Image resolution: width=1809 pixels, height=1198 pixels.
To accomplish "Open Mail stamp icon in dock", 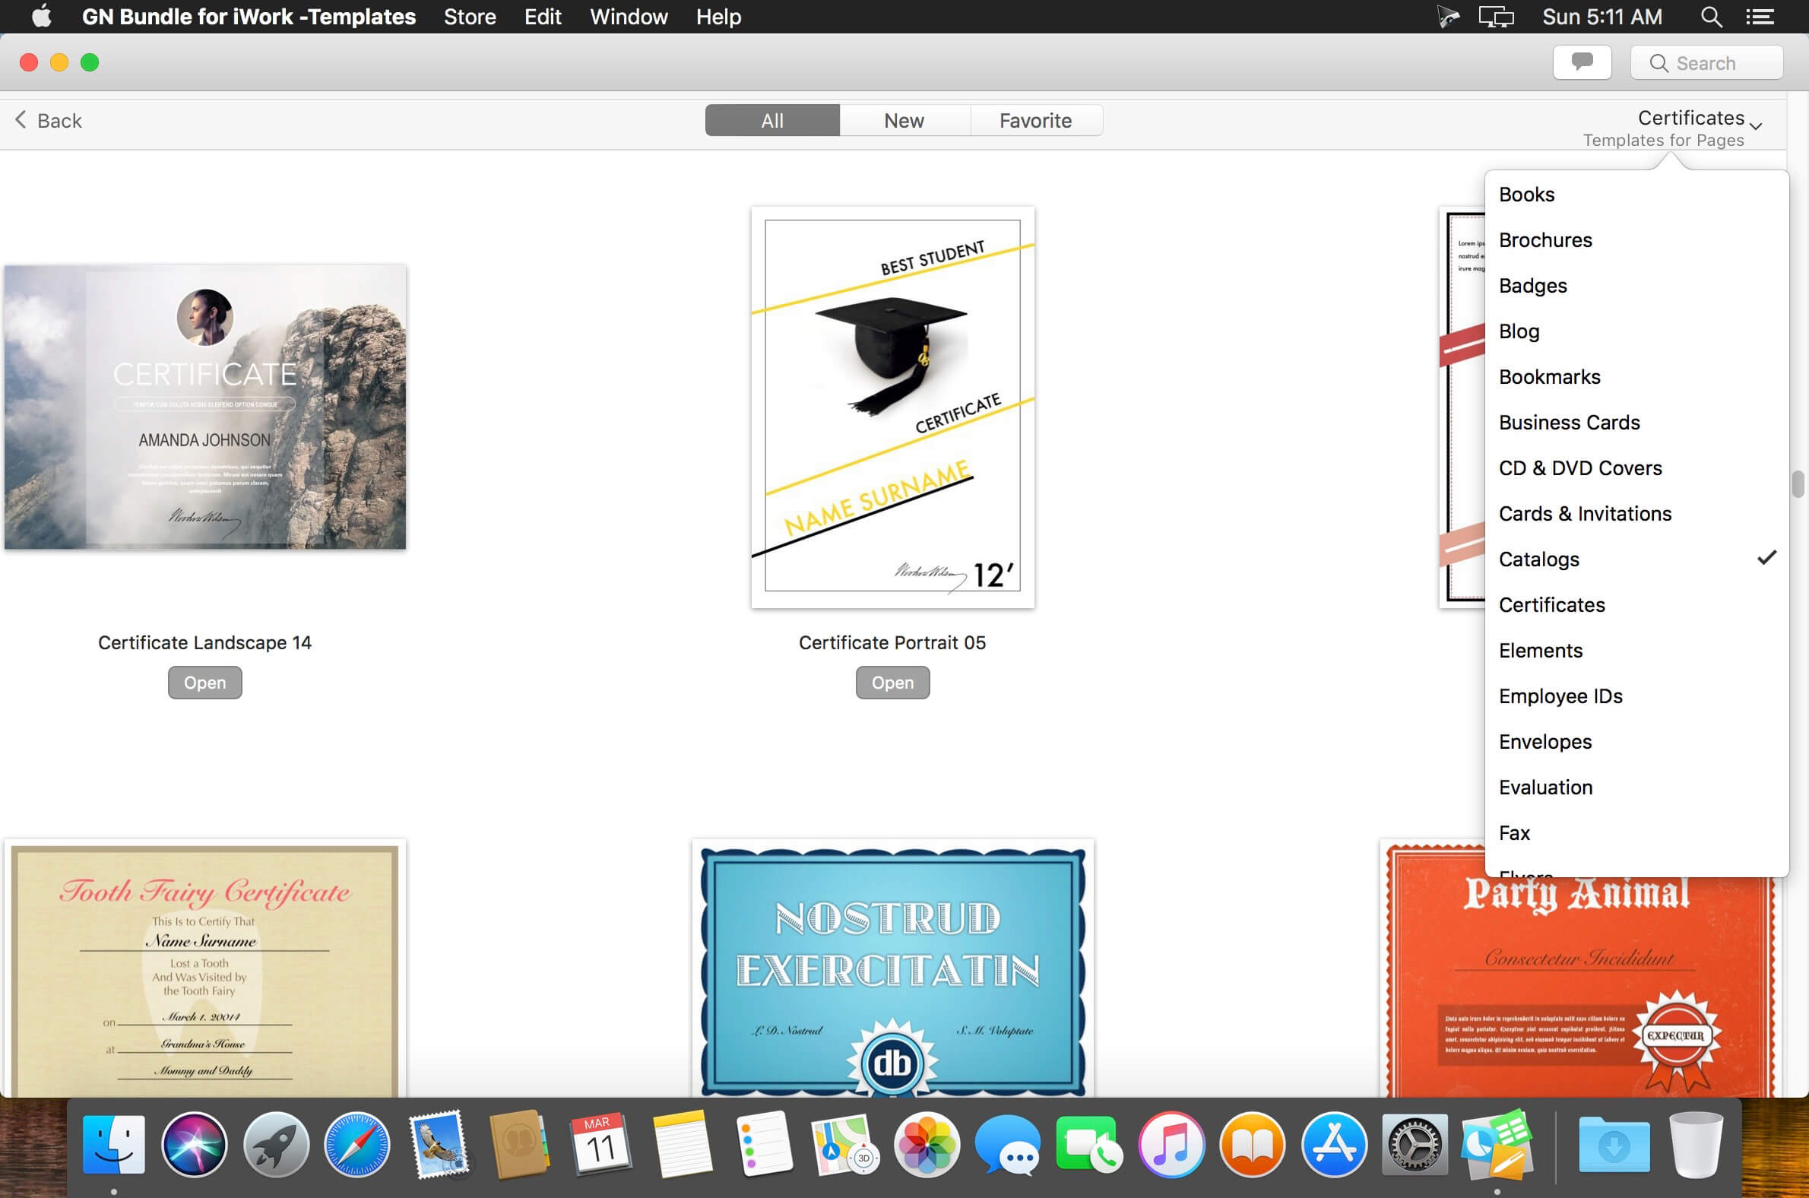I will pyautogui.click(x=439, y=1144).
